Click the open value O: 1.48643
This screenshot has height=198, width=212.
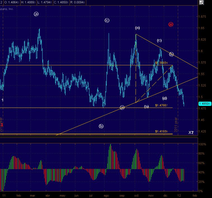click(11, 2)
